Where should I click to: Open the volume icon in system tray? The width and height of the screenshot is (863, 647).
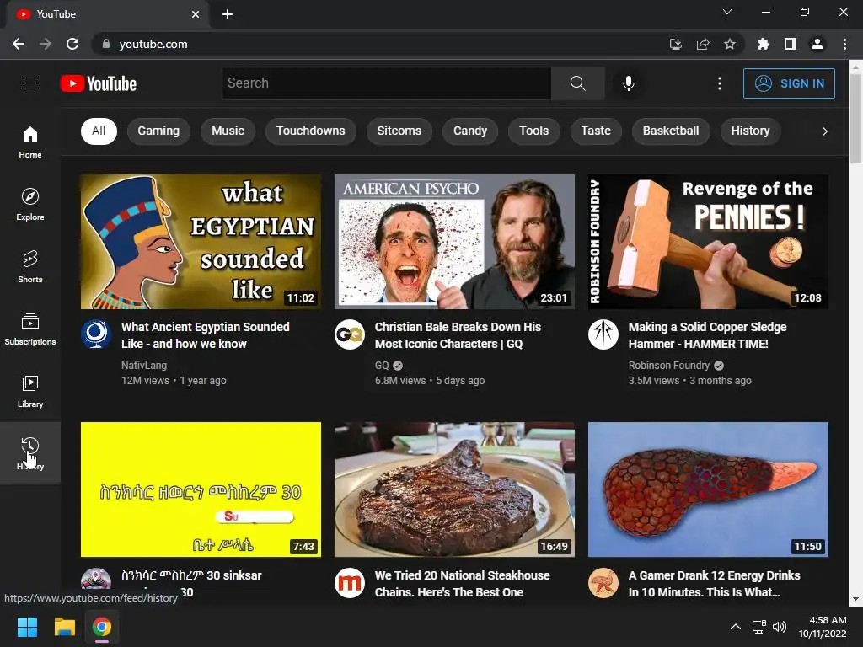[780, 627]
